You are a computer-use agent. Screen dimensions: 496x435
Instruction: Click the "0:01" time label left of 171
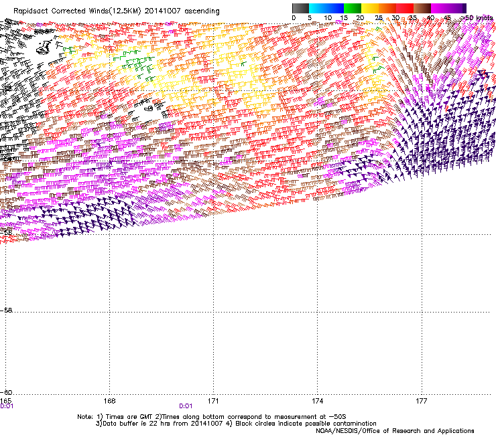[x=186, y=406]
